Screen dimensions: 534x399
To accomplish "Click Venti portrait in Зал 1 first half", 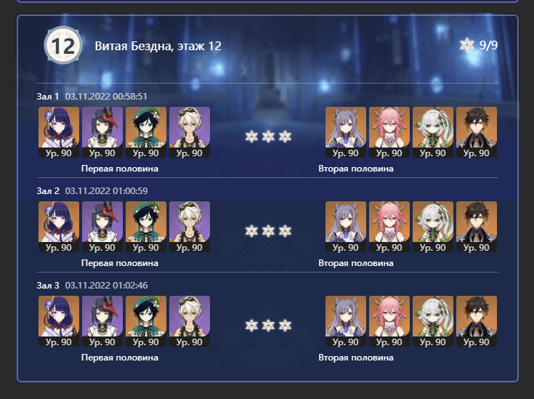I will pyautogui.click(x=146, y=132).
